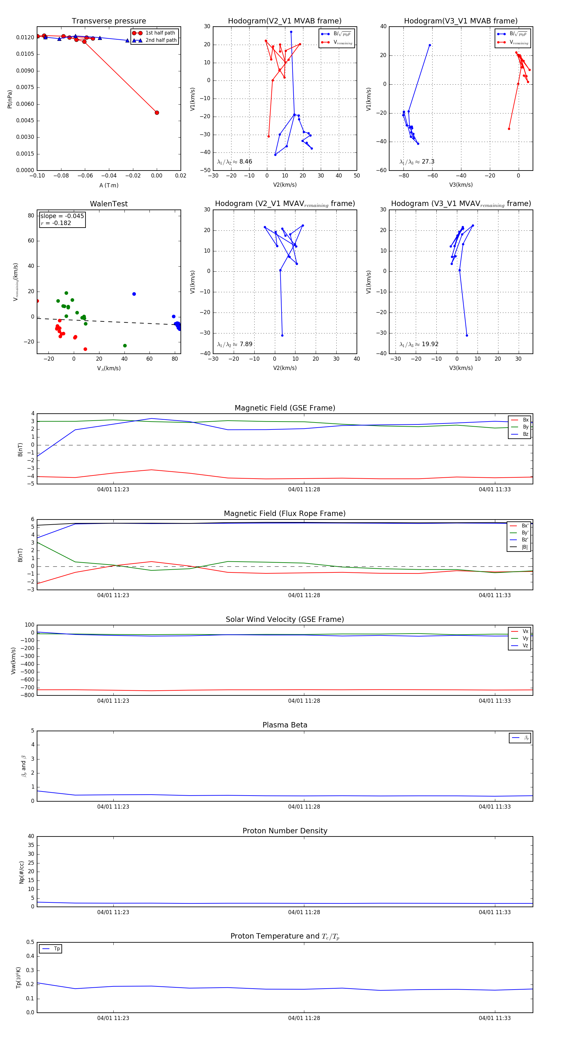Click the 'Vsw(km/s)' y-axis label

tap(13, 661)
